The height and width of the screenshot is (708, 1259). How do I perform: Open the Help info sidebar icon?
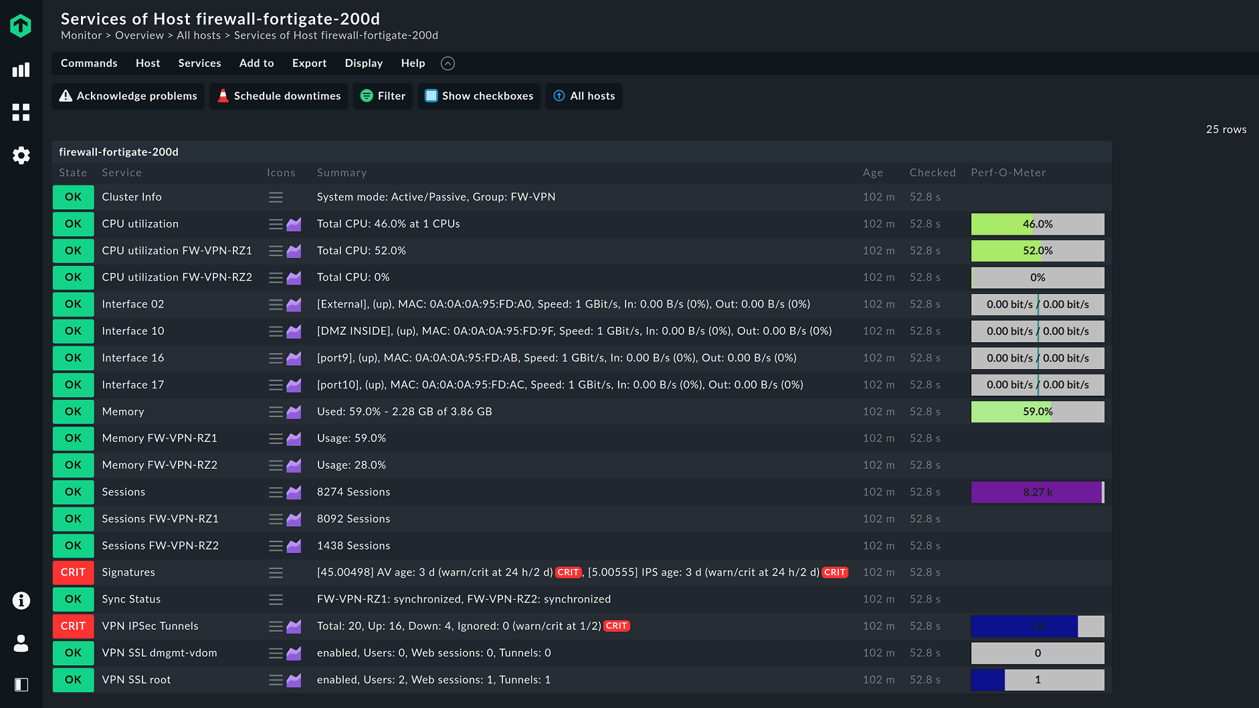tap(21, 600)
